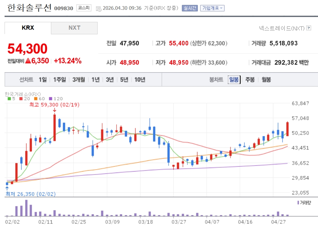Click the blue arrow at the 26,350 low marker
Image resolution: width=318 pixels, height=232 pixels.
[7, 188]
